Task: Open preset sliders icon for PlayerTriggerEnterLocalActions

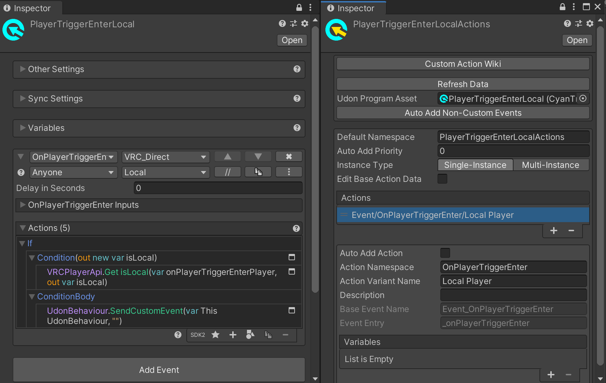Action: (x=579, y=23)
